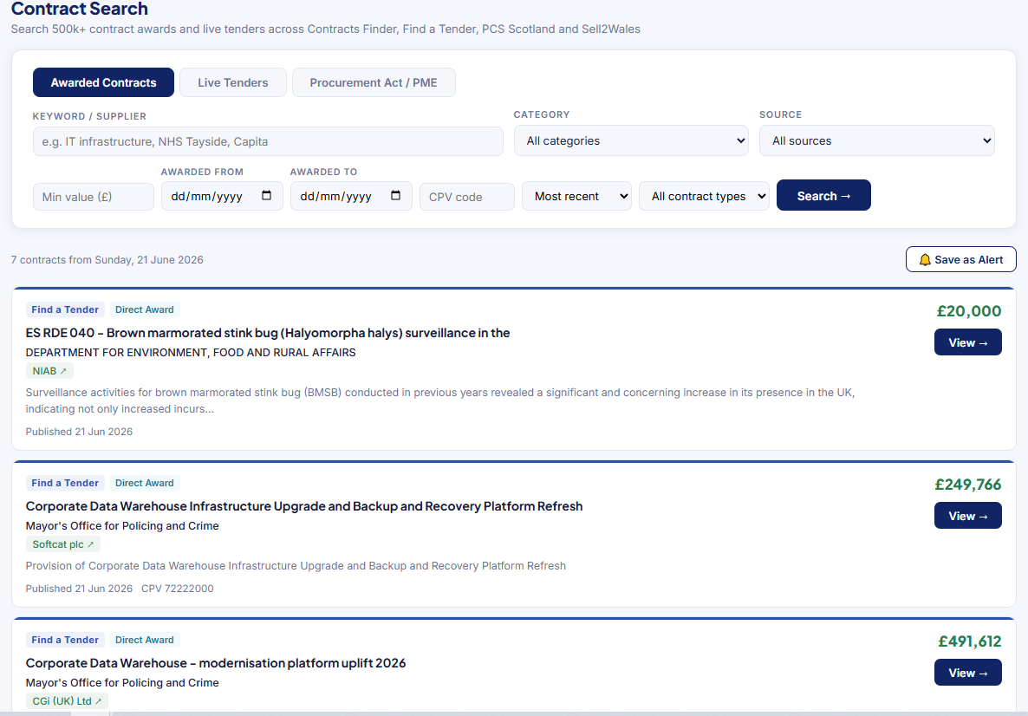Screen dimensions: 1028x716
Task: View the £491,612 modernisation platform contract
Action: [x=967, y=672]
